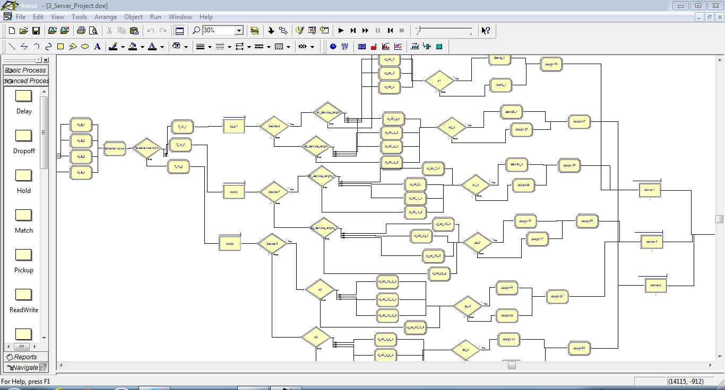Open zoom percentage dropdown
Screen dimensions: 725x390
point(239,31)
